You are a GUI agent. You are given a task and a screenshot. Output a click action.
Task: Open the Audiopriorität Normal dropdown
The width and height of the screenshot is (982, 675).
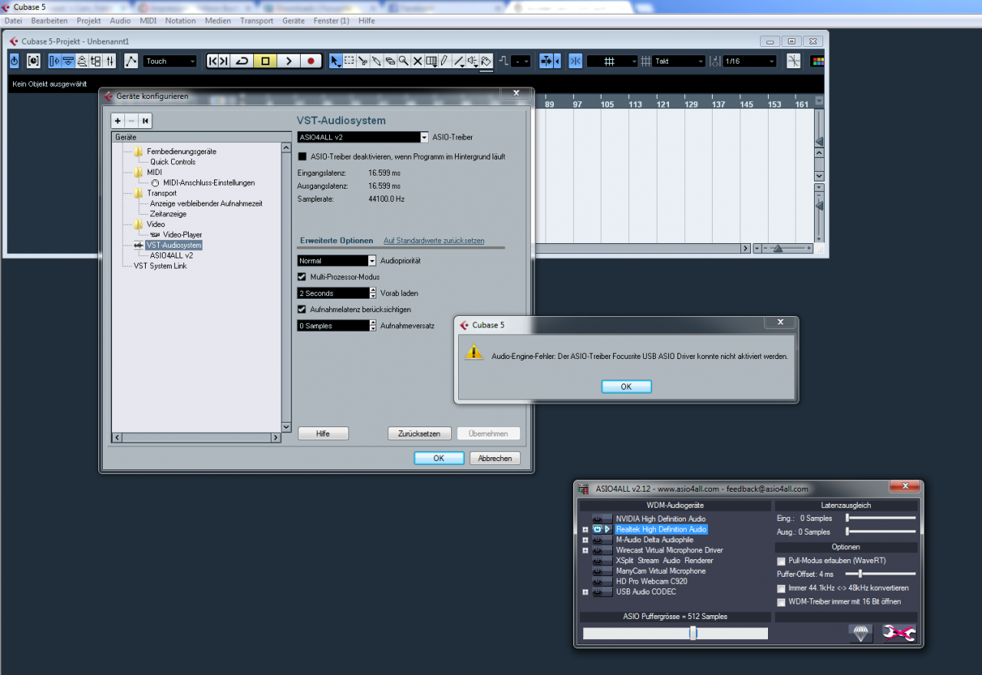[x=337, y=261]
